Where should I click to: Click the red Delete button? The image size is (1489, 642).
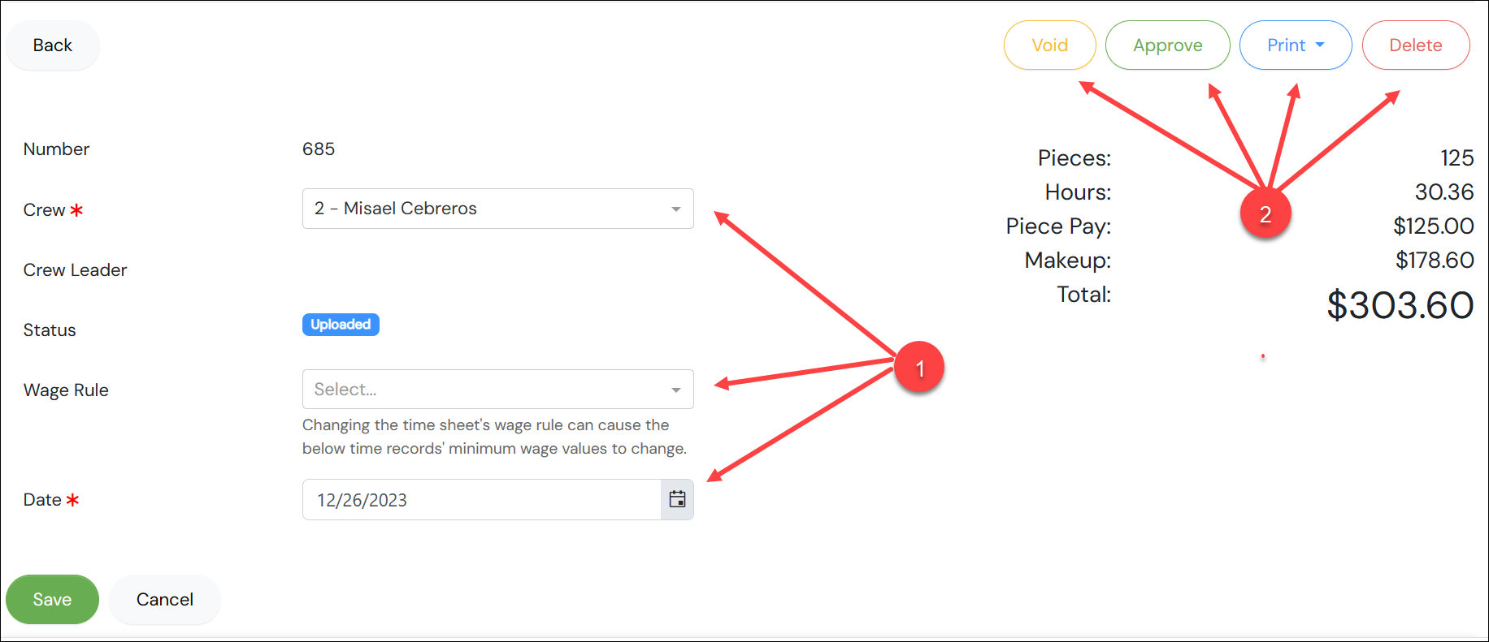[x=1415, y=45]
